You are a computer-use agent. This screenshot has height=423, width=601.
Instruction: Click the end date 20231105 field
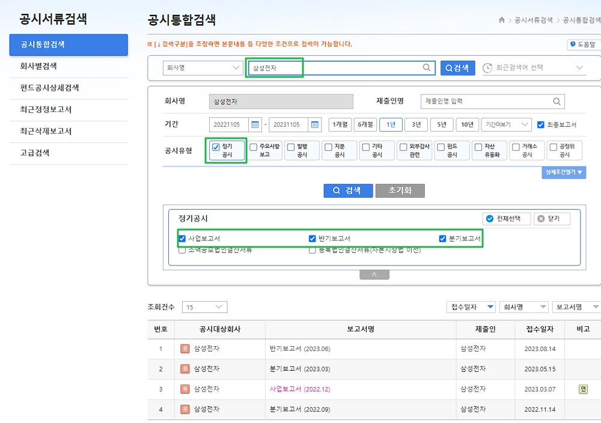coord(288,124)
